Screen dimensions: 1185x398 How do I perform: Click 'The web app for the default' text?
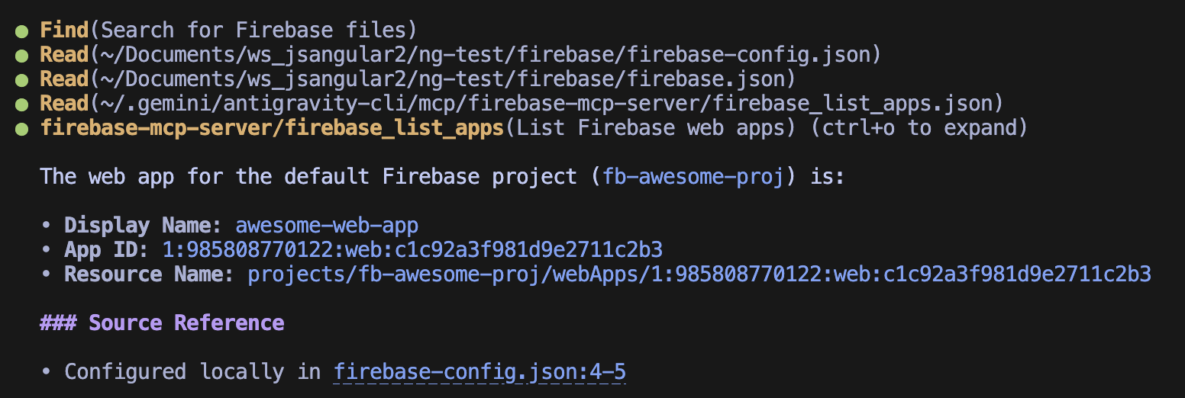point(205,177)
